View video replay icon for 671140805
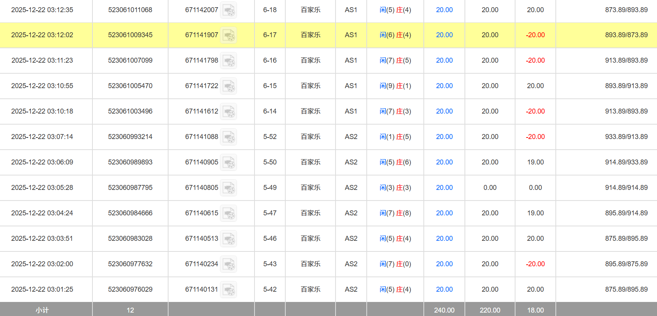The image size is (657, 316). click(229, 188)
